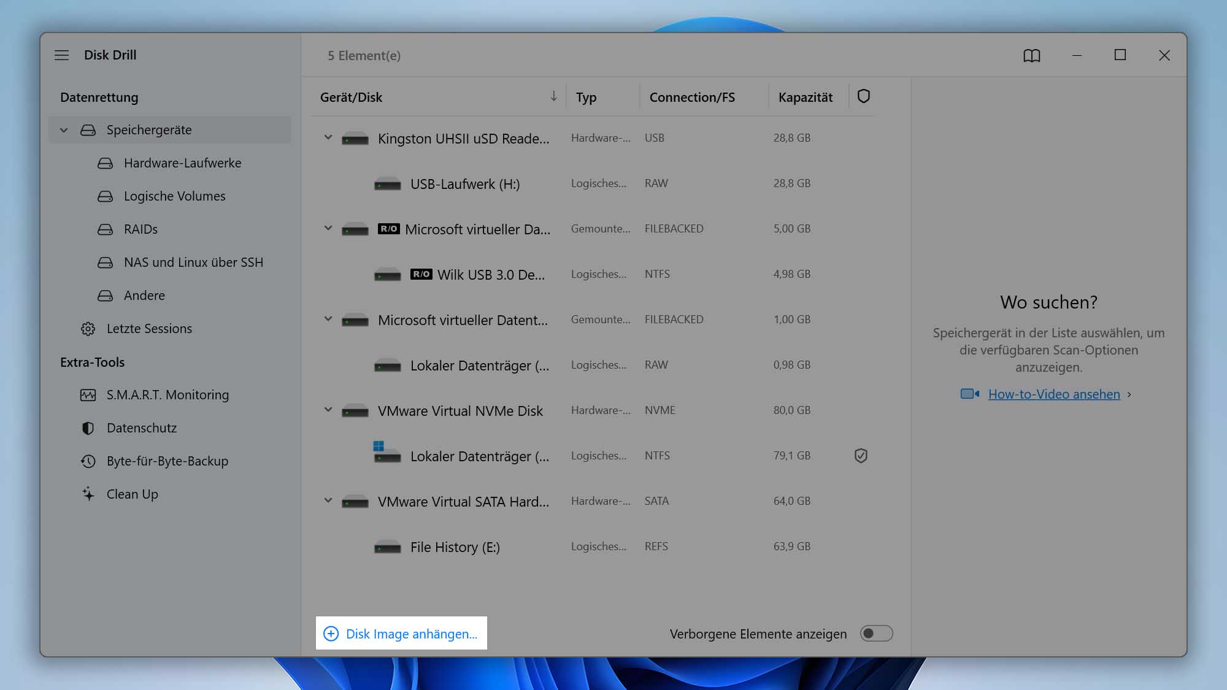1227x690 pixels.
Task: Click NAS und Linux über SSH label
Action: pyautogui.click(x=193, y=263)
